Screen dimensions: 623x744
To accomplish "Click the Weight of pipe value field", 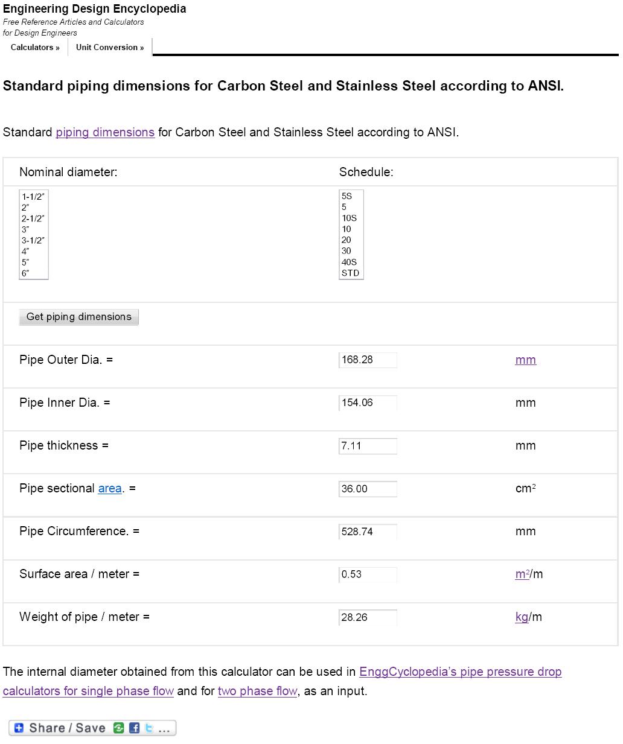I will coord(368,617).
